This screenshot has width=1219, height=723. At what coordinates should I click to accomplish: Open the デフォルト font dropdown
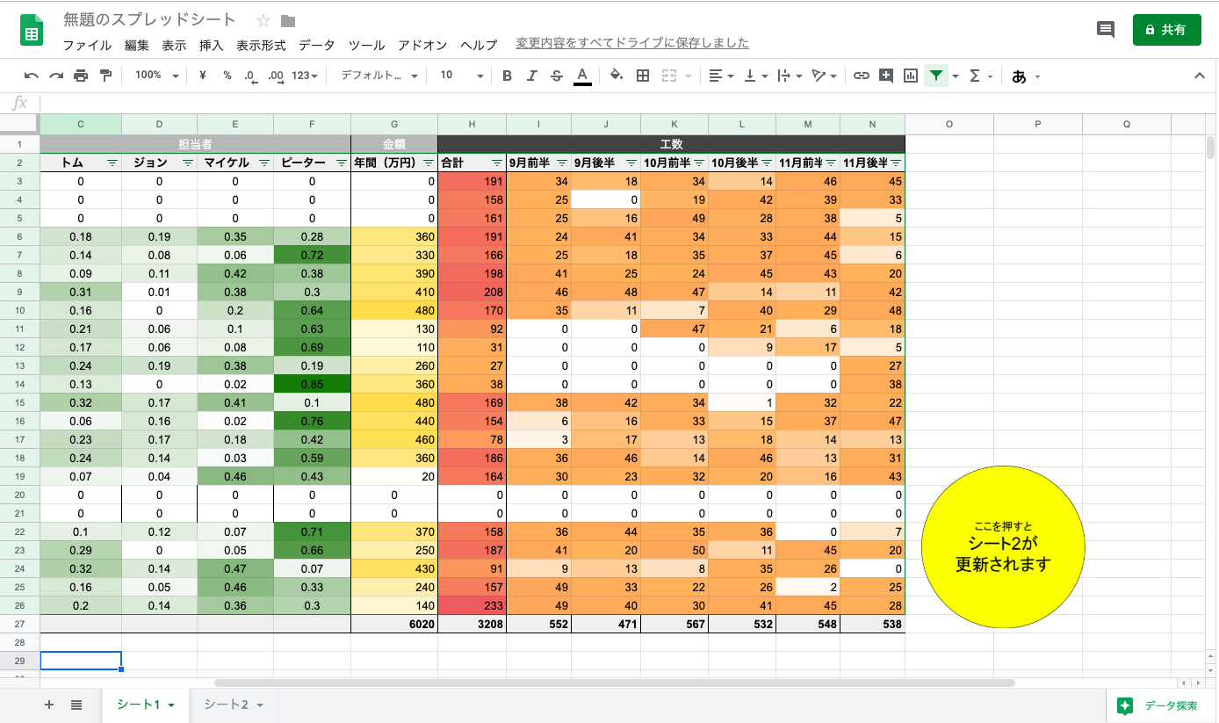tap(379, 76)
